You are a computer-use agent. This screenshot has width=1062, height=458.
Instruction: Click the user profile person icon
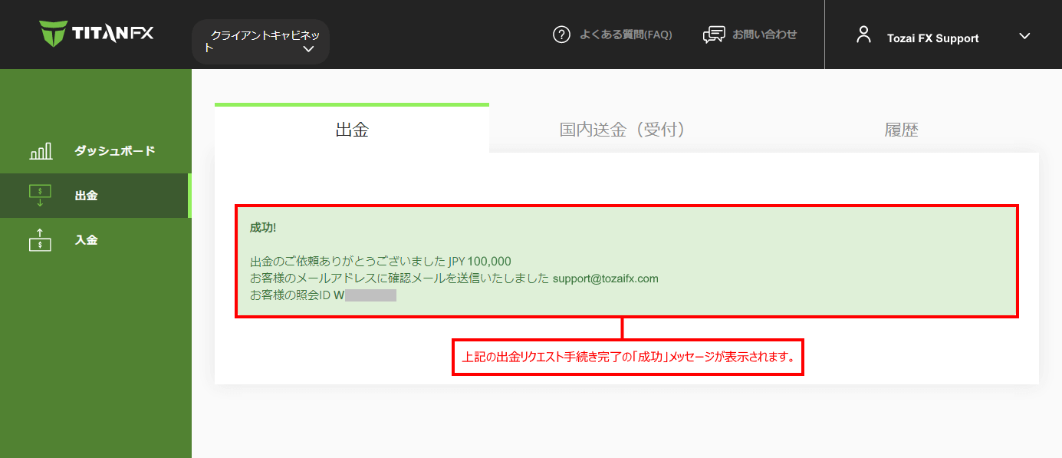point(864,34)
